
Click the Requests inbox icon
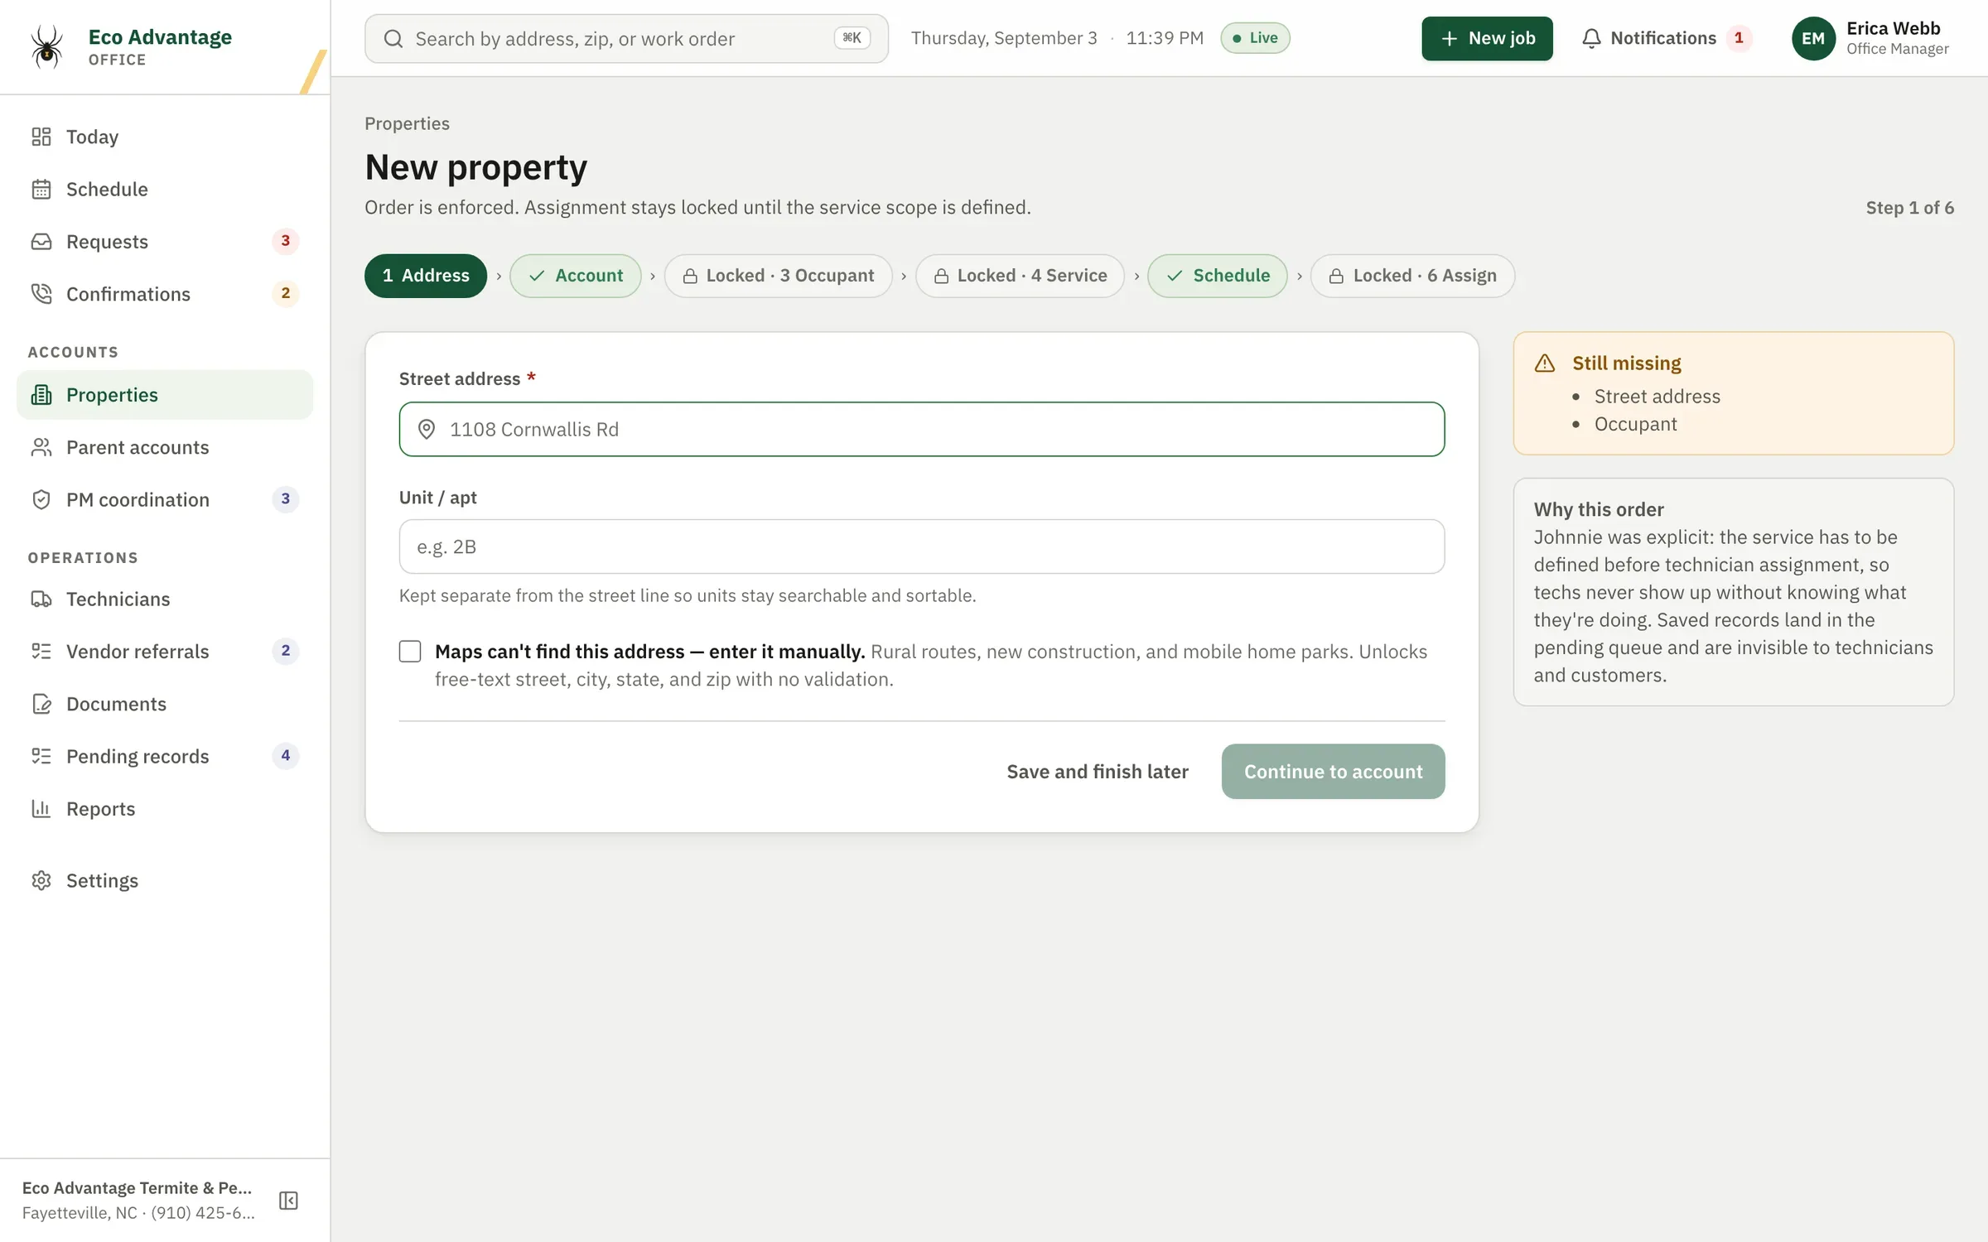(41, 242)
